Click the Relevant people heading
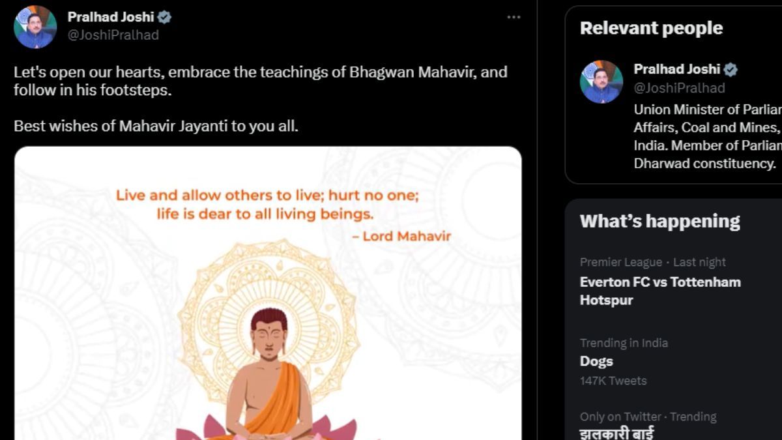 point(651,28)
